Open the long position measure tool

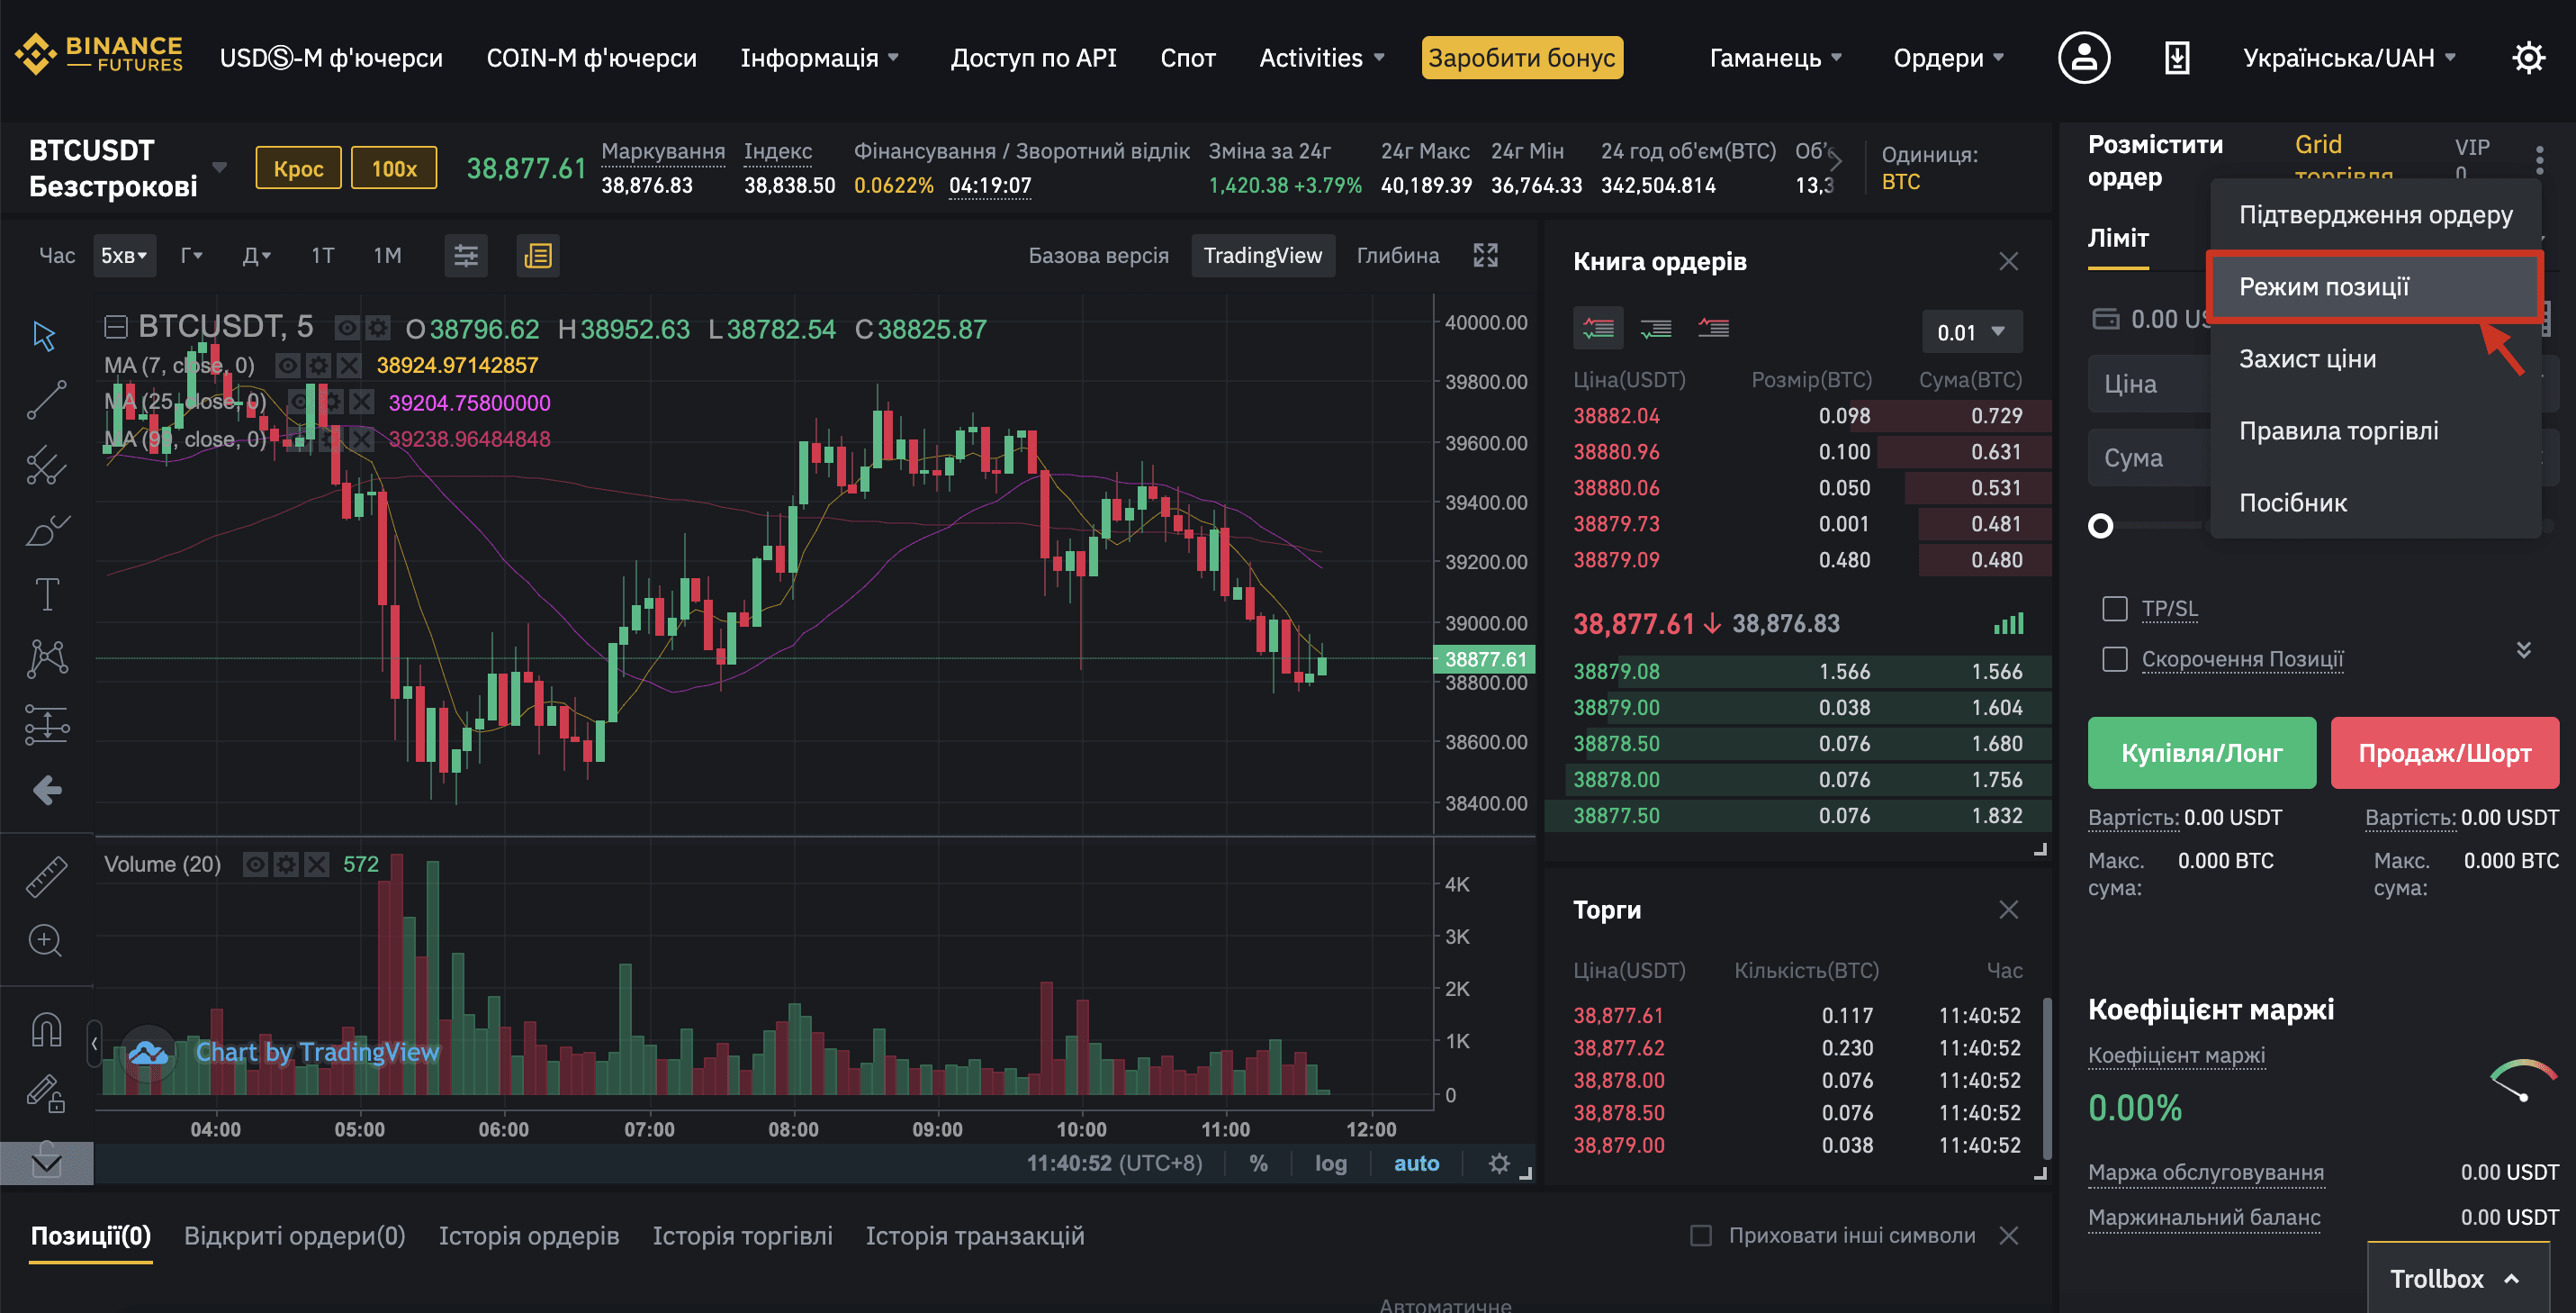coord(47,723)
